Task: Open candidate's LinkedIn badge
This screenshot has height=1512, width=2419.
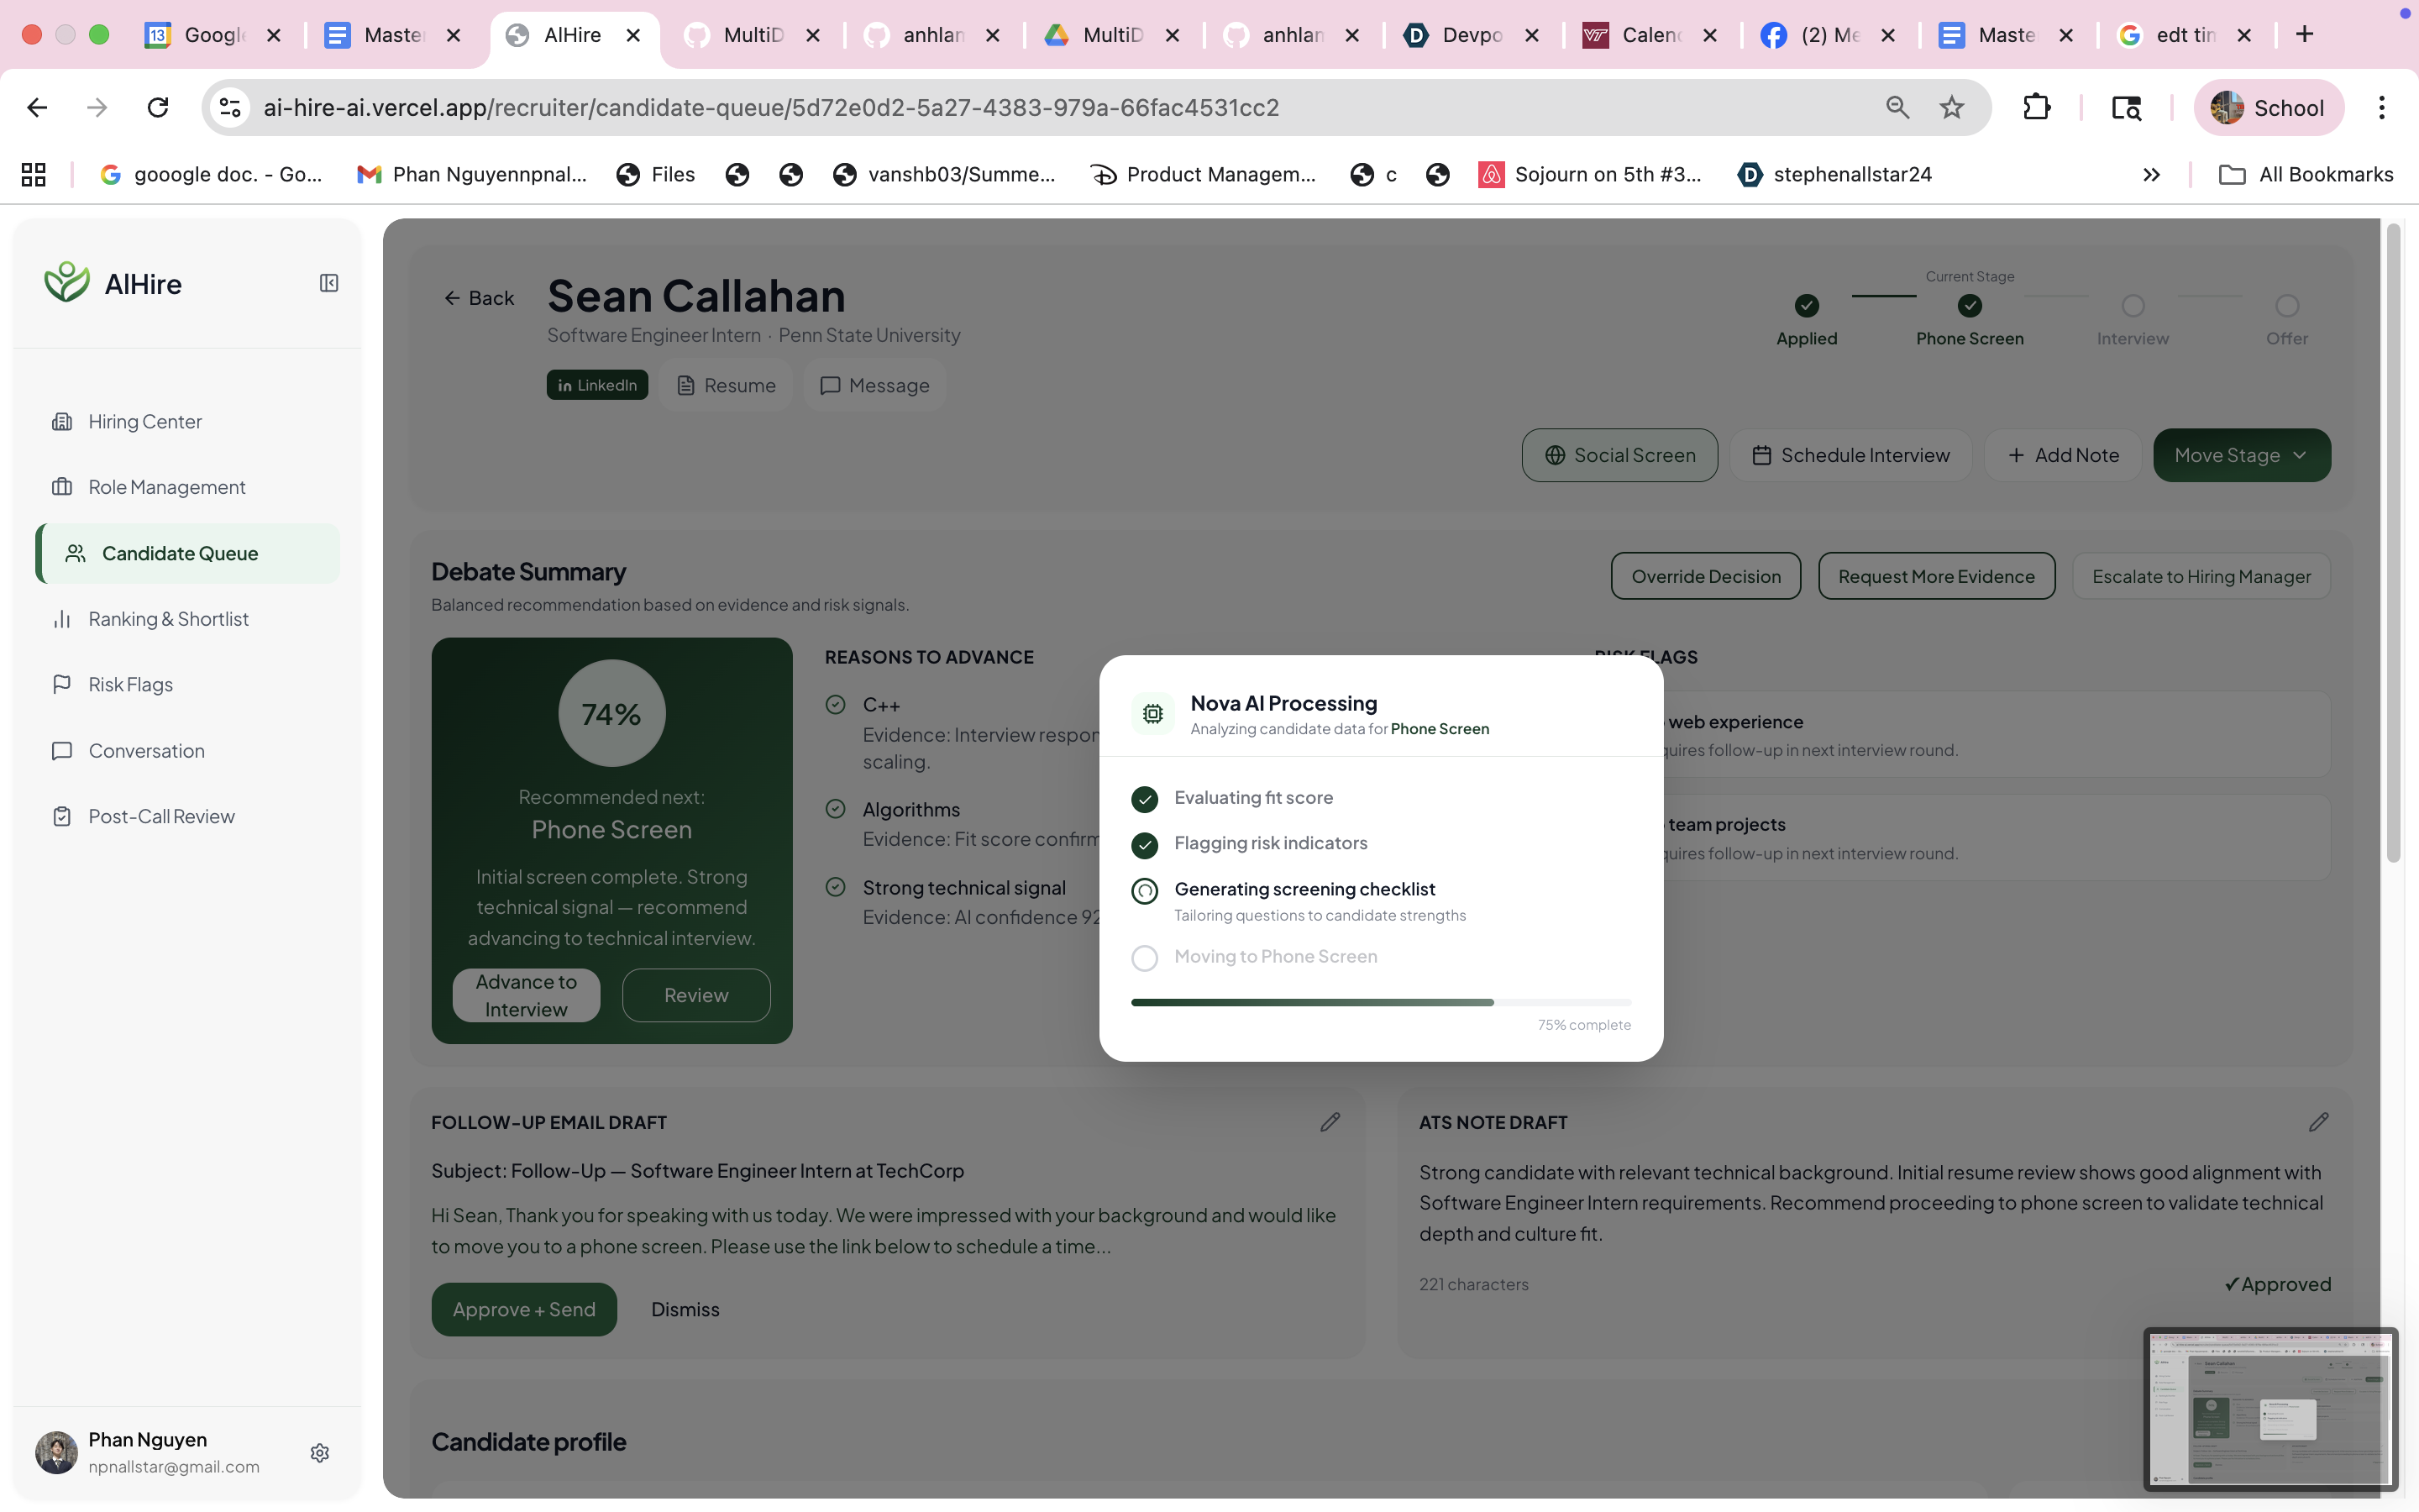Action: point(596,385)
